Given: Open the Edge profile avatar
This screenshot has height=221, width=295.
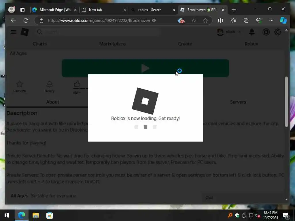Looking at the screenshot, I should pyautogui.click(x=12, y=9).
